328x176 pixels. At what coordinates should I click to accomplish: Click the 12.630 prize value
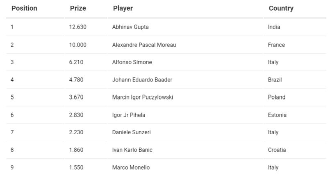click(78, 27)
